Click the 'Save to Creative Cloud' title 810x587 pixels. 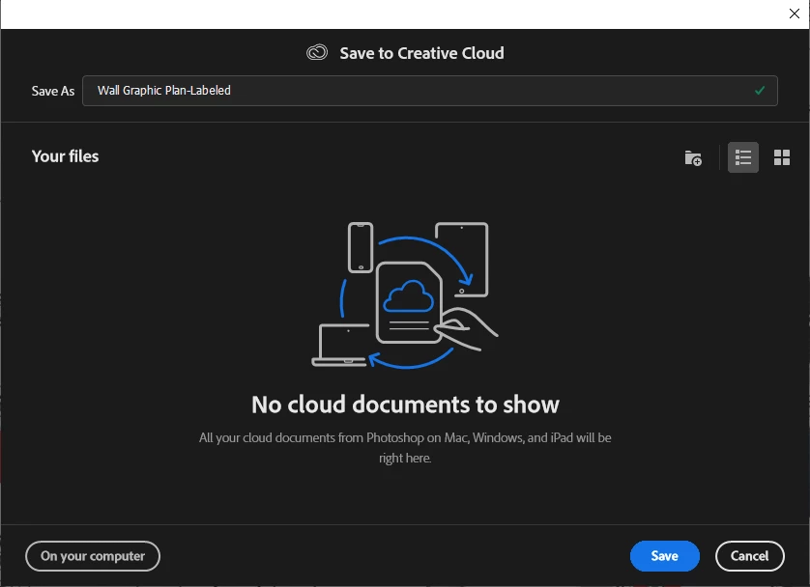pos(421,53)
